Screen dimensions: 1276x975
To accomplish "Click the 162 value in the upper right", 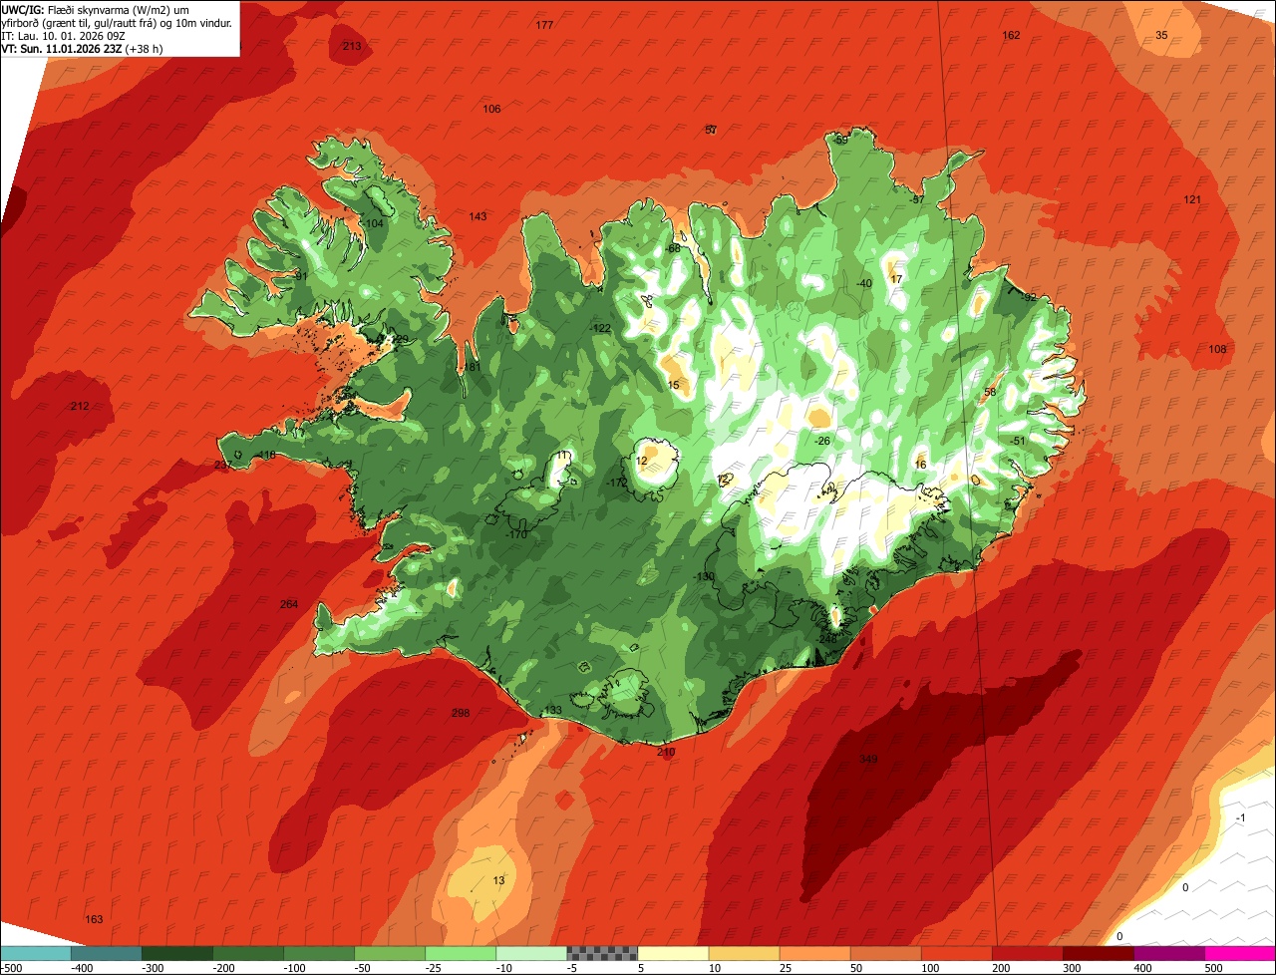I will click(1011, 35).
